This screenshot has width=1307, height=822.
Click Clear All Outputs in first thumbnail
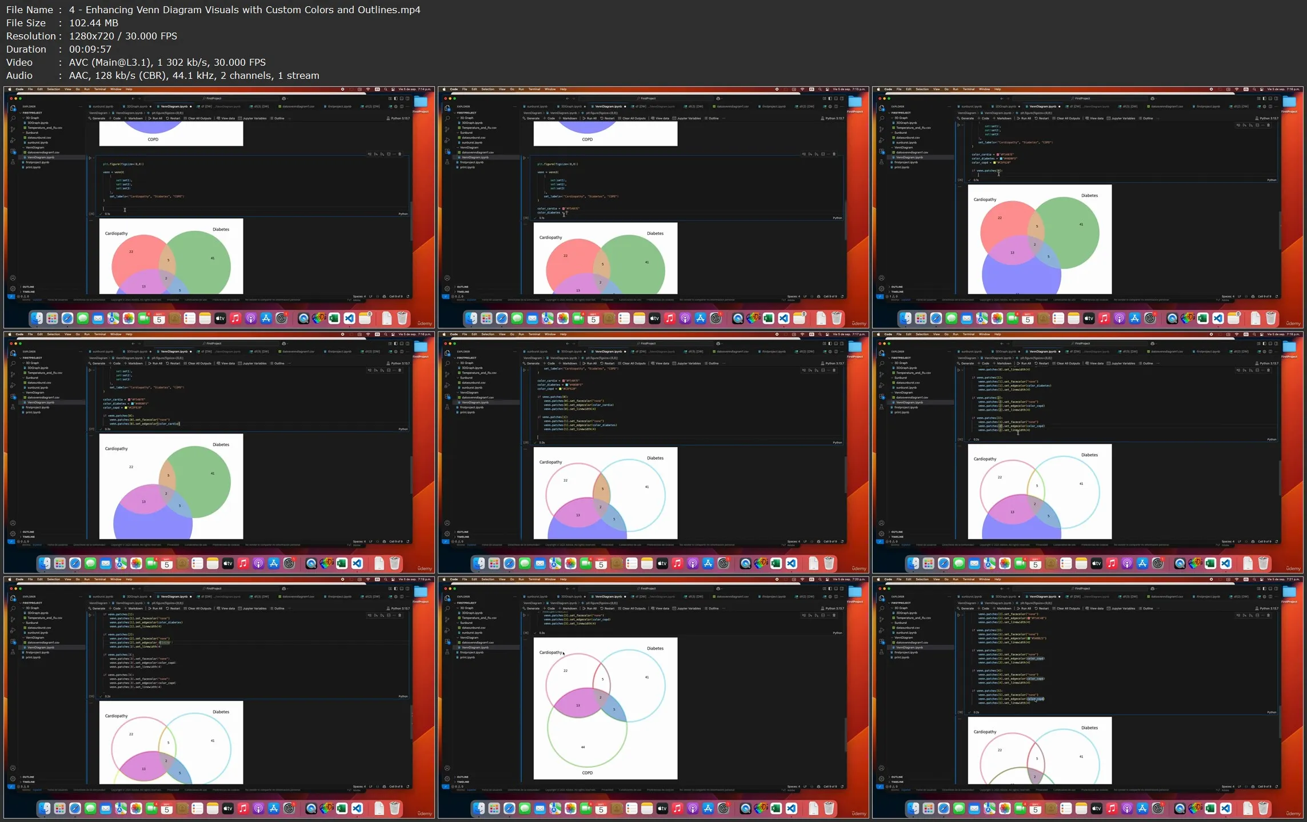coord(198,118)
